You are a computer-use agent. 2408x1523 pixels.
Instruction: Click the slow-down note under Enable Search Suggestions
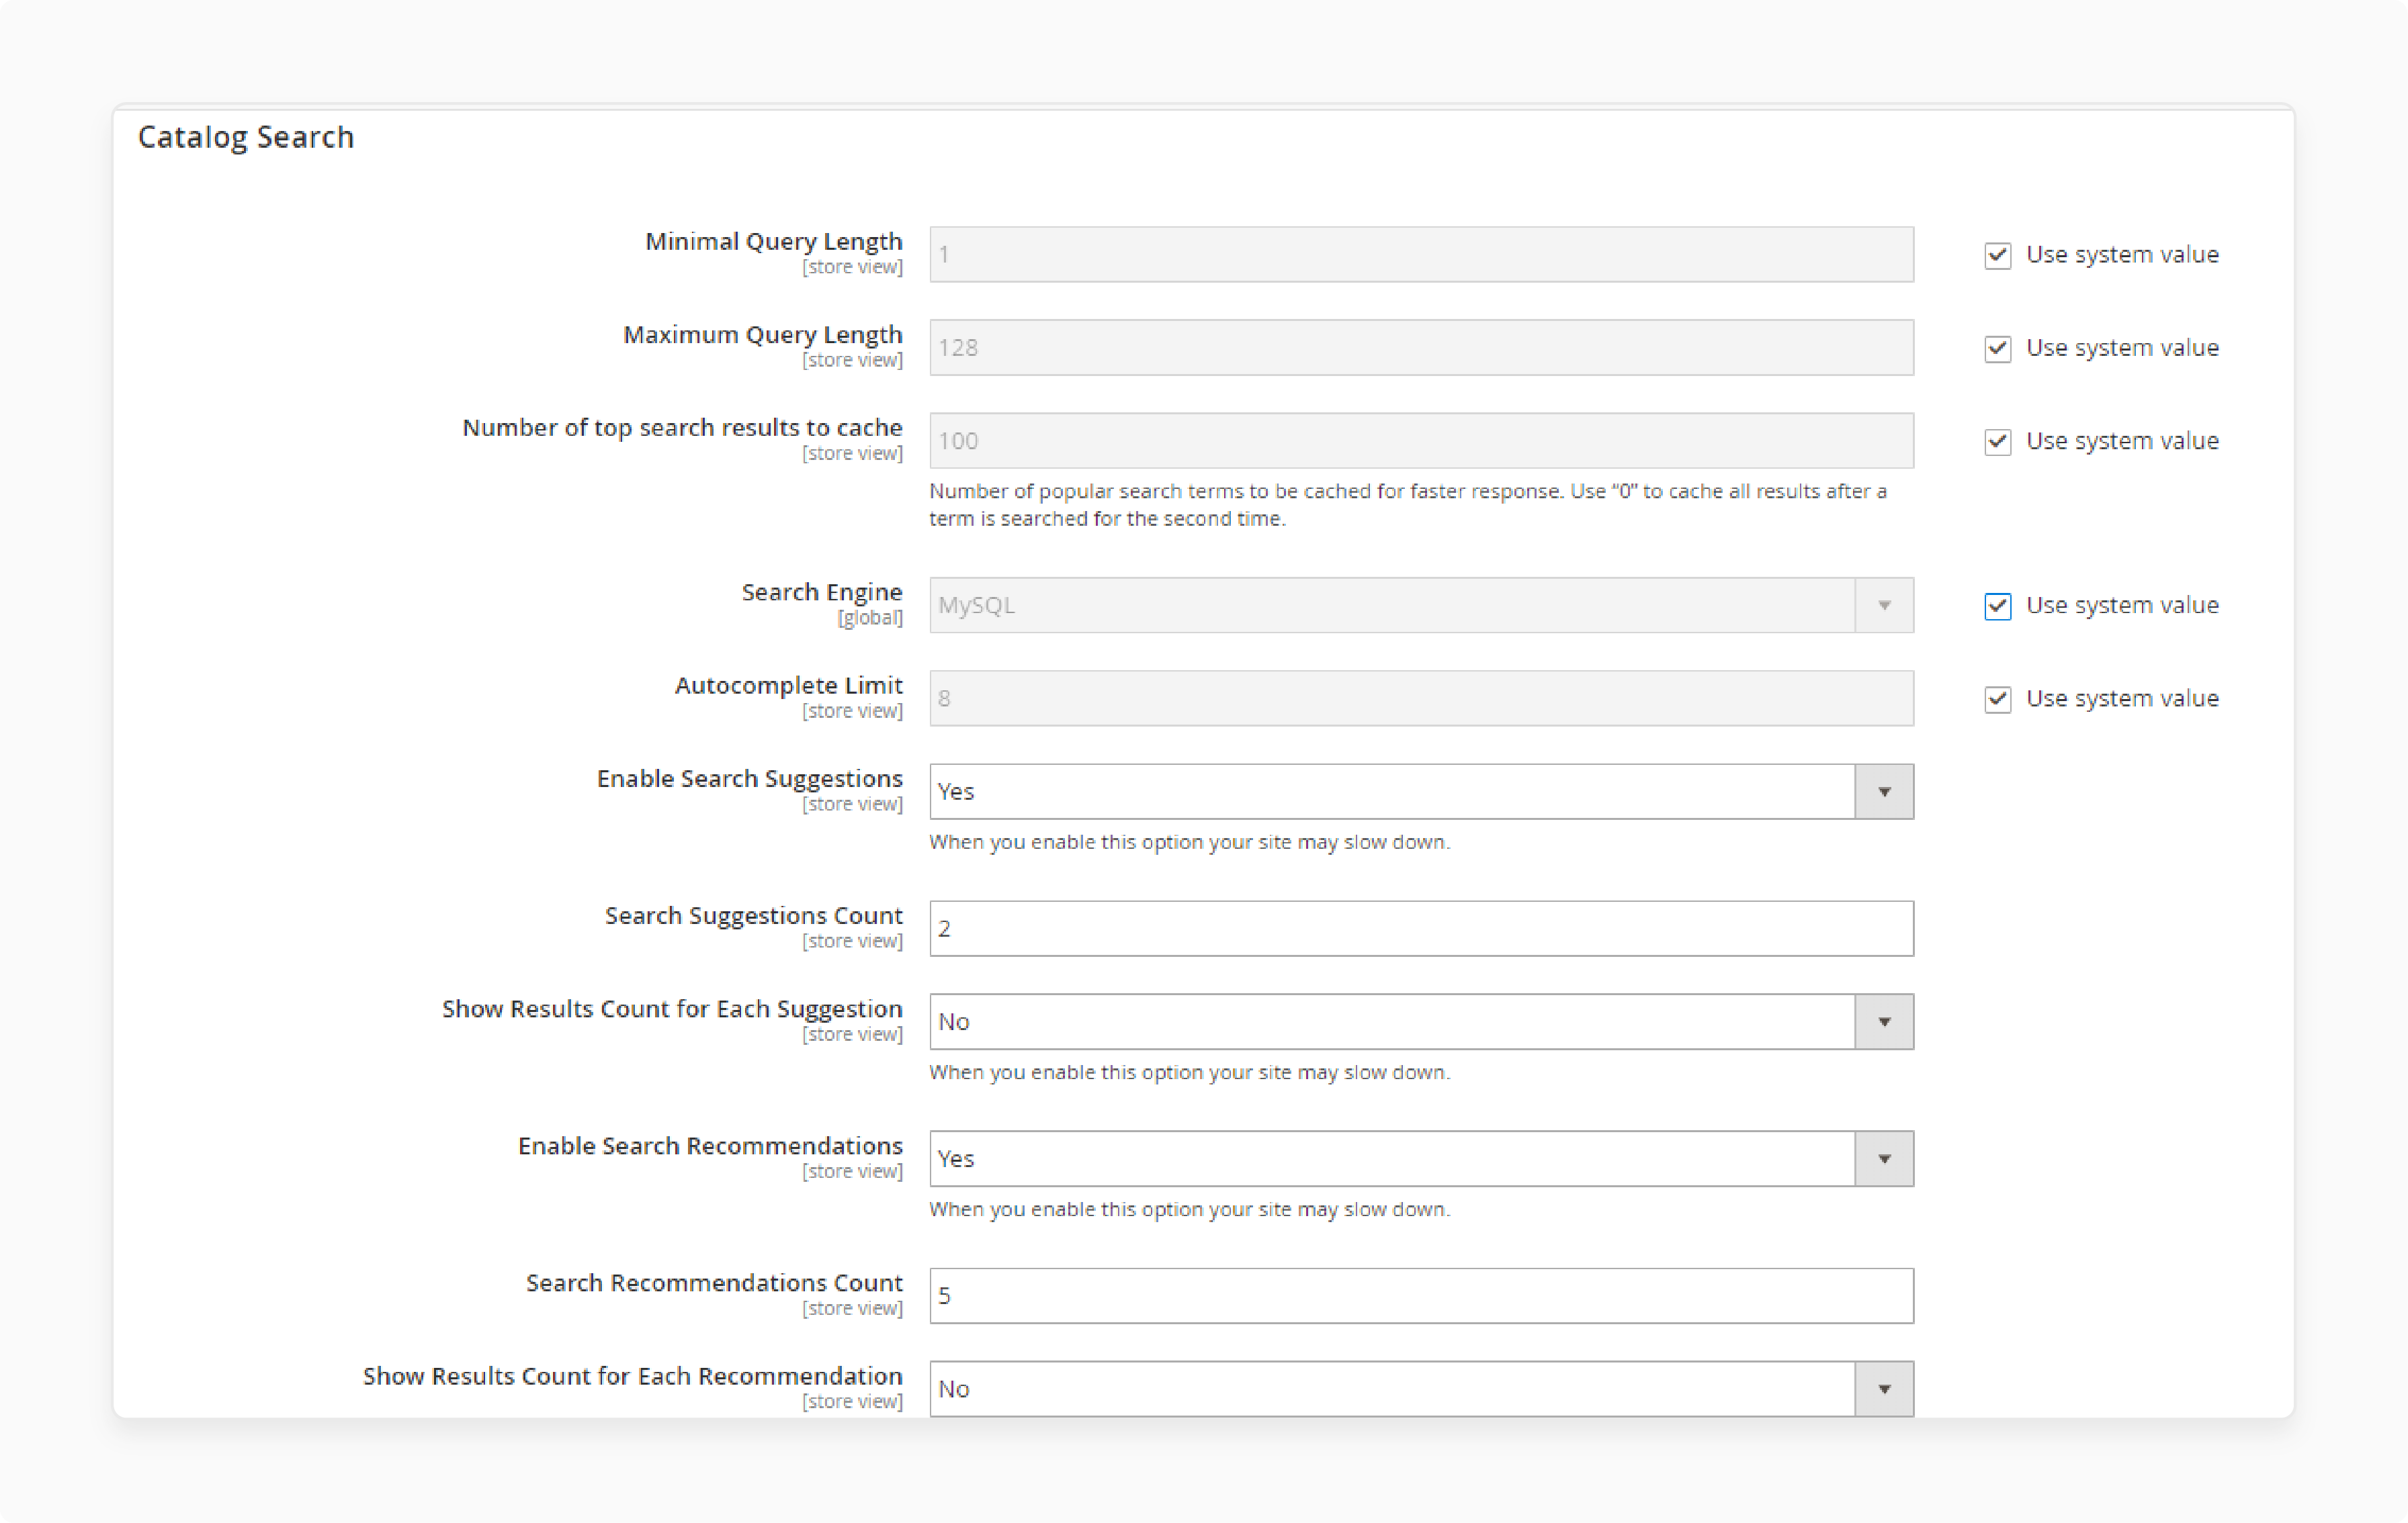tap(1189, 841)
